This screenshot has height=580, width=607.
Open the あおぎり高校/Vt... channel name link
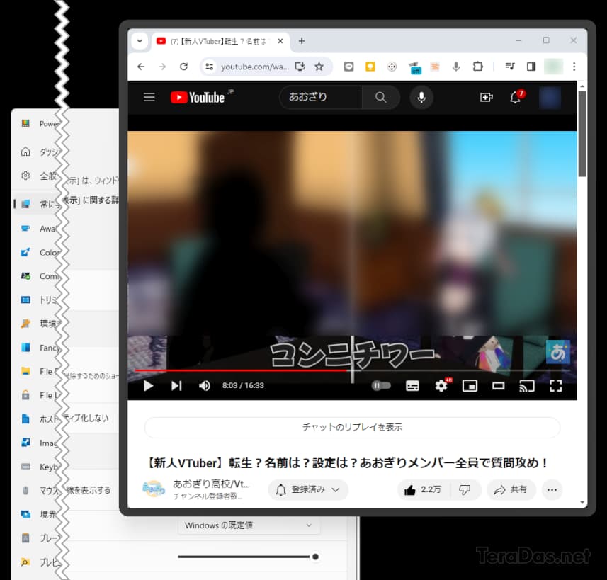click(211, 484)
